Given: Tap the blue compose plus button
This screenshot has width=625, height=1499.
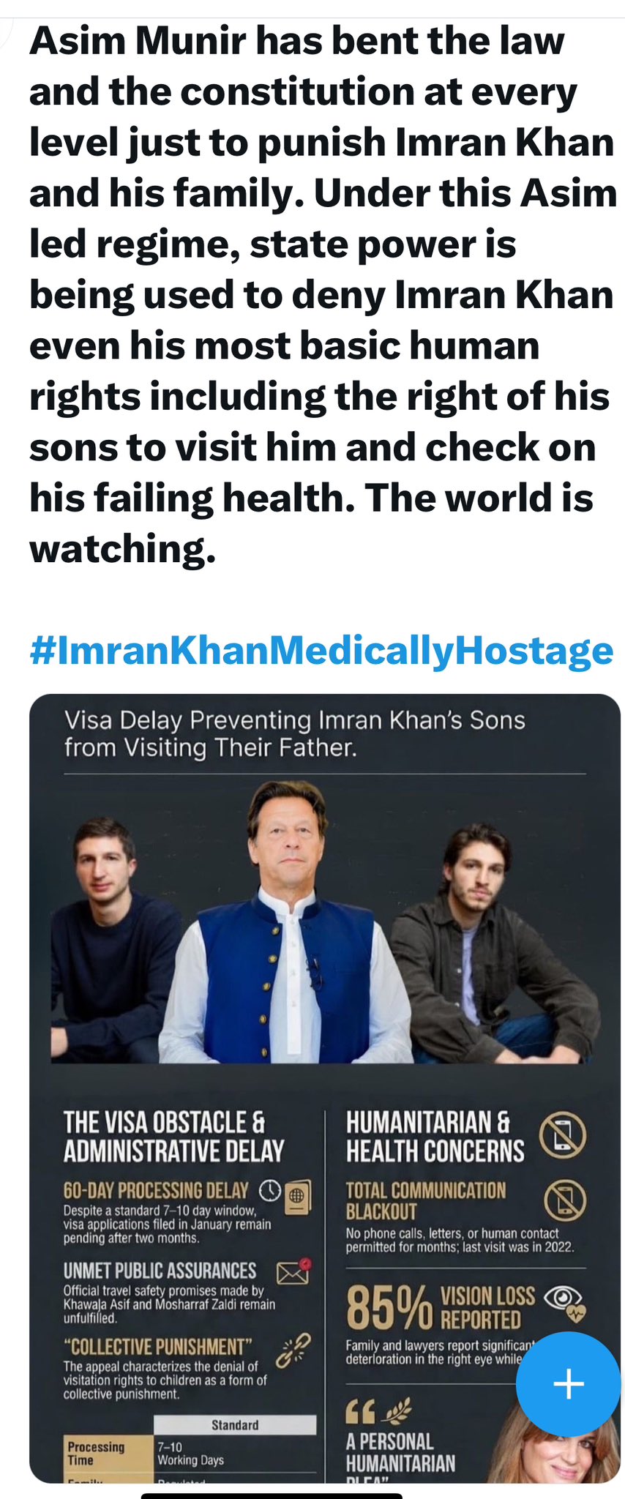Looking at the screenshot, I should (x=568, y=1383).
